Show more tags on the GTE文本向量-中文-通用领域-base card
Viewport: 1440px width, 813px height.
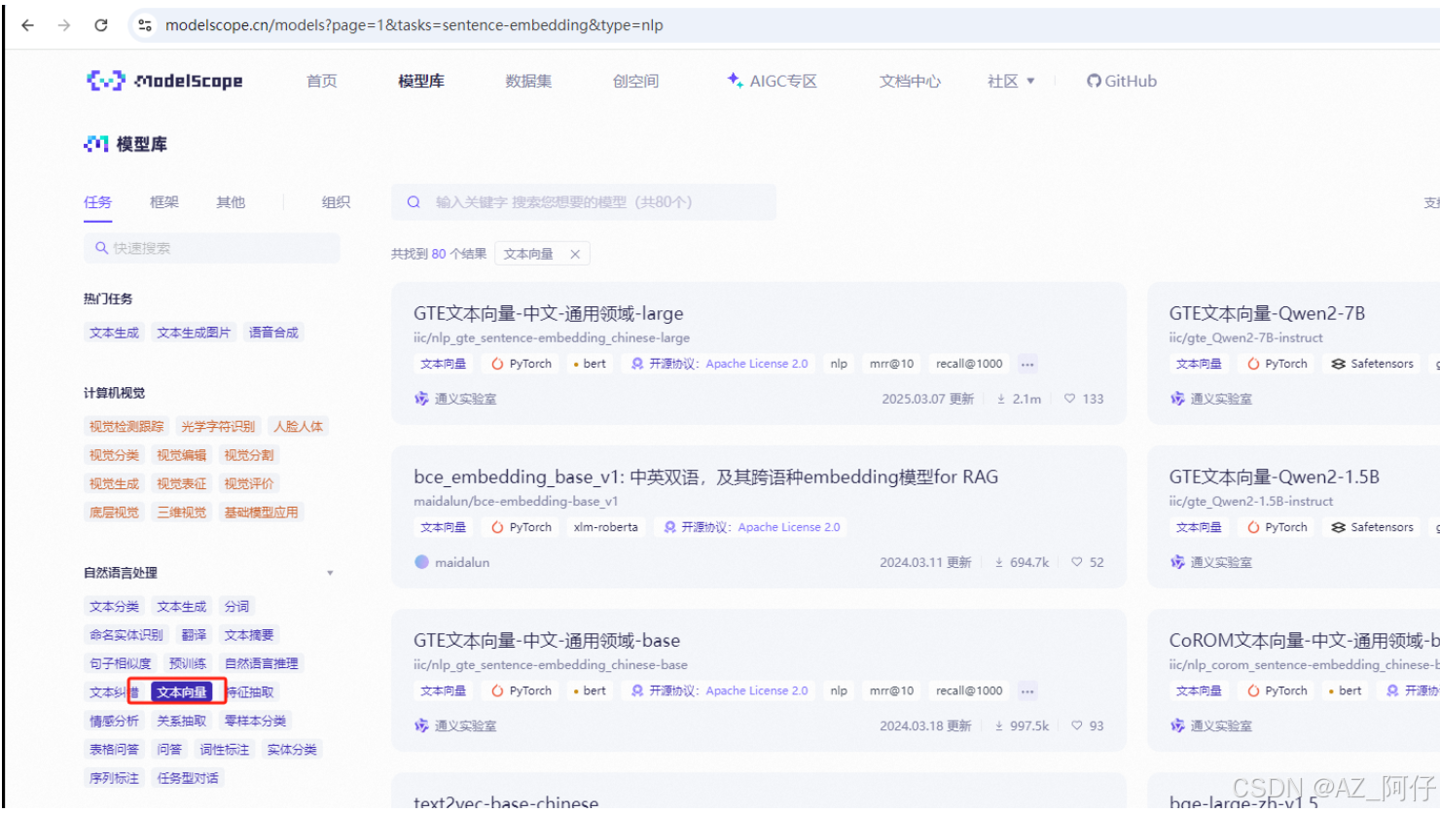click(1027, 690)
